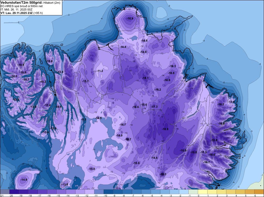Select yellow legend swatch between 0 and 1
This screenshot has height=197, width=264.
point(203,191)
